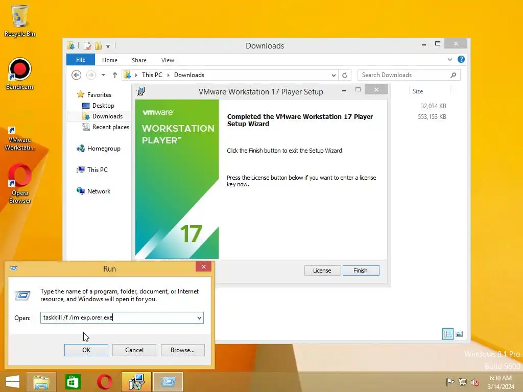This screenshot has width=523, height=392.
Task: Select file sized 553,153 KB
Action: [x=432, y=117]
